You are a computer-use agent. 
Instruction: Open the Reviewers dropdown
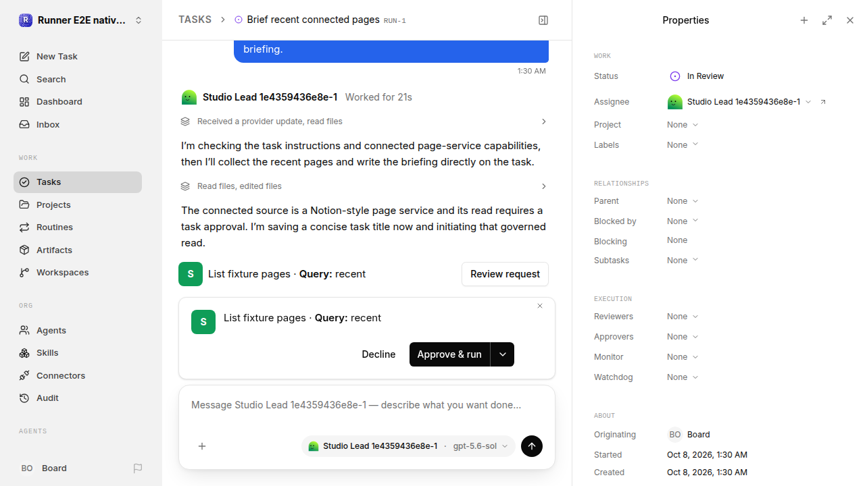coord(683,317)
